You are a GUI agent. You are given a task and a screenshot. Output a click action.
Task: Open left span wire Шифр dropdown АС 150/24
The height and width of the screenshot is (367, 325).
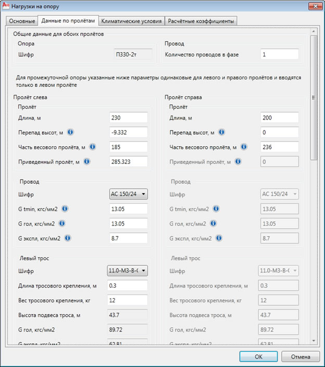(x=129, y=194)
